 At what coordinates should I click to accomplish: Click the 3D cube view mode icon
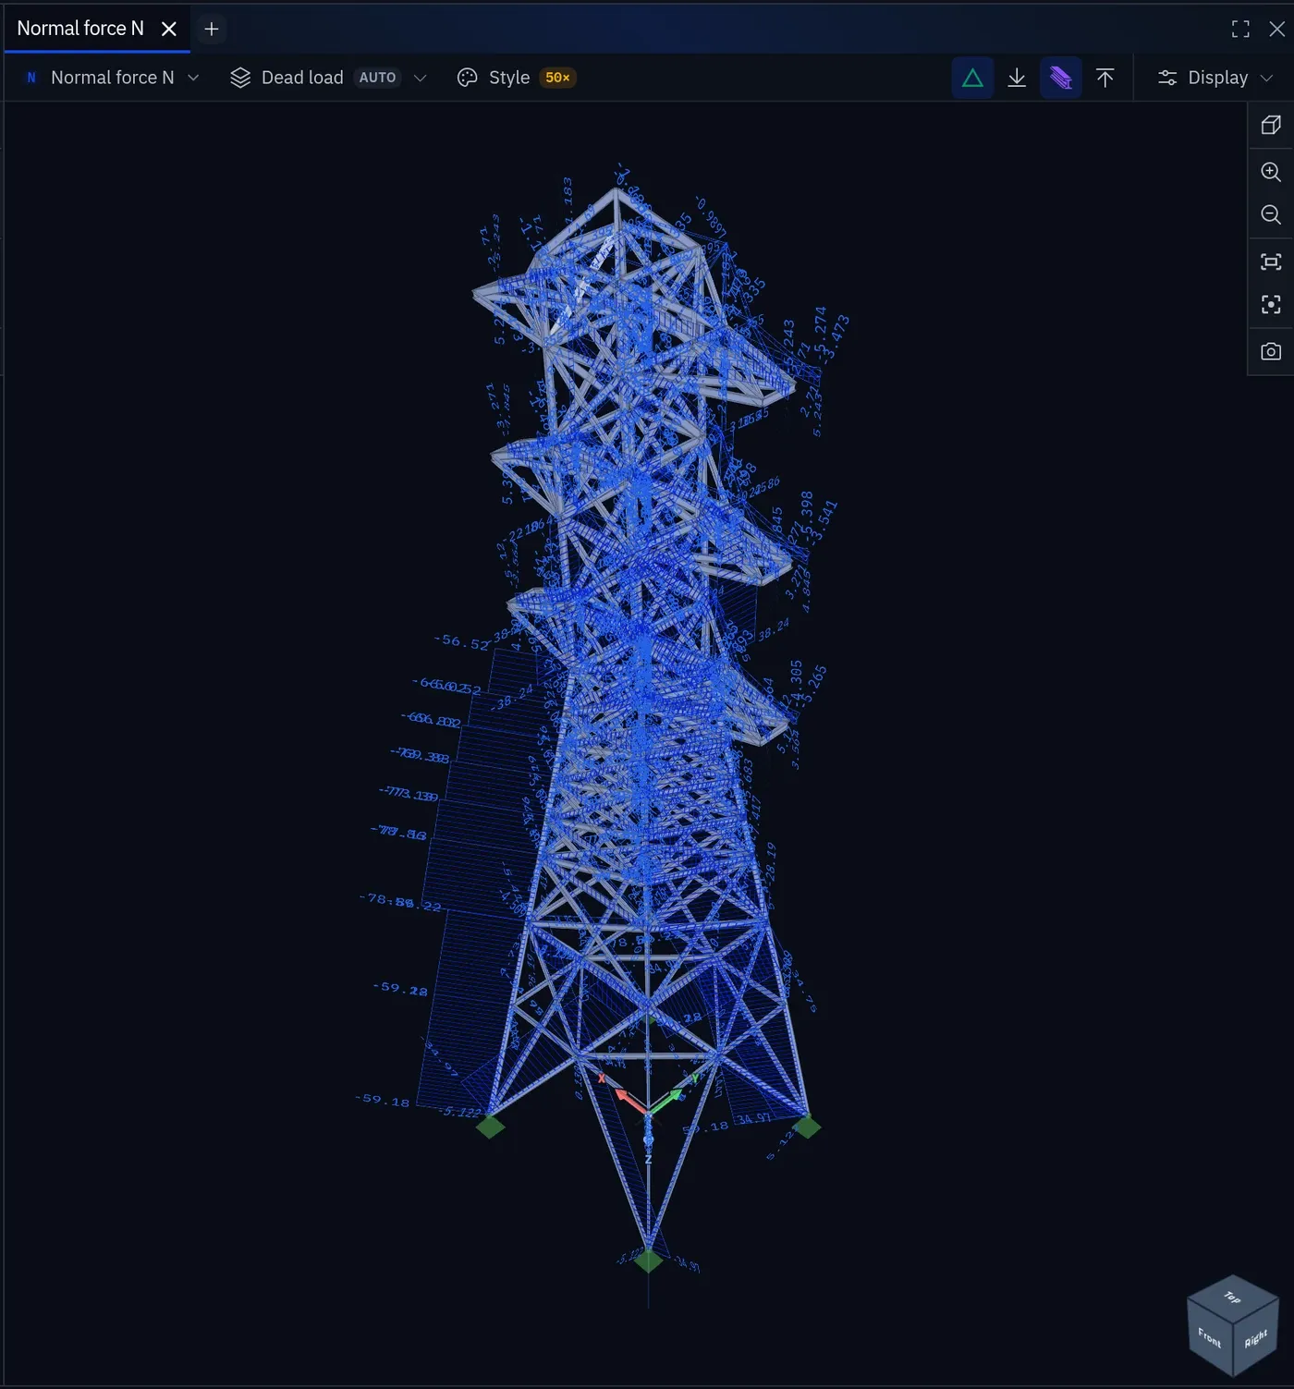(x=1271, y=125)
